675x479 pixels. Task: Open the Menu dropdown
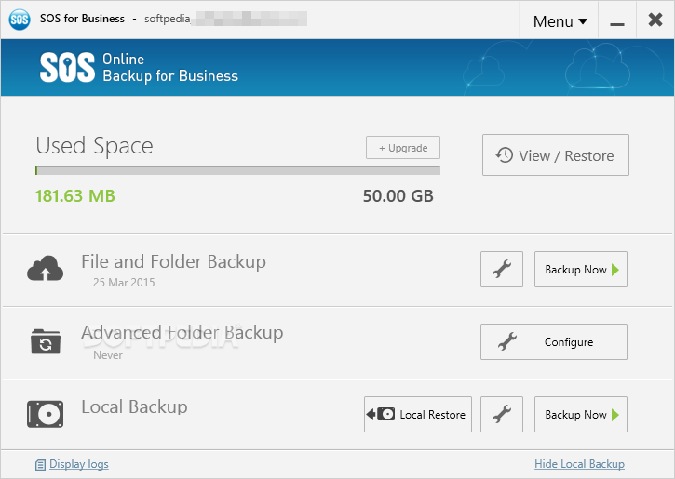point(560,20)
